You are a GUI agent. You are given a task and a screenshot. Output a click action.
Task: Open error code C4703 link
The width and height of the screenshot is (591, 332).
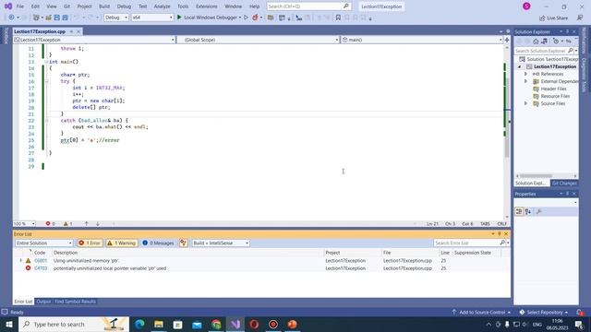[x=41, y=268]
